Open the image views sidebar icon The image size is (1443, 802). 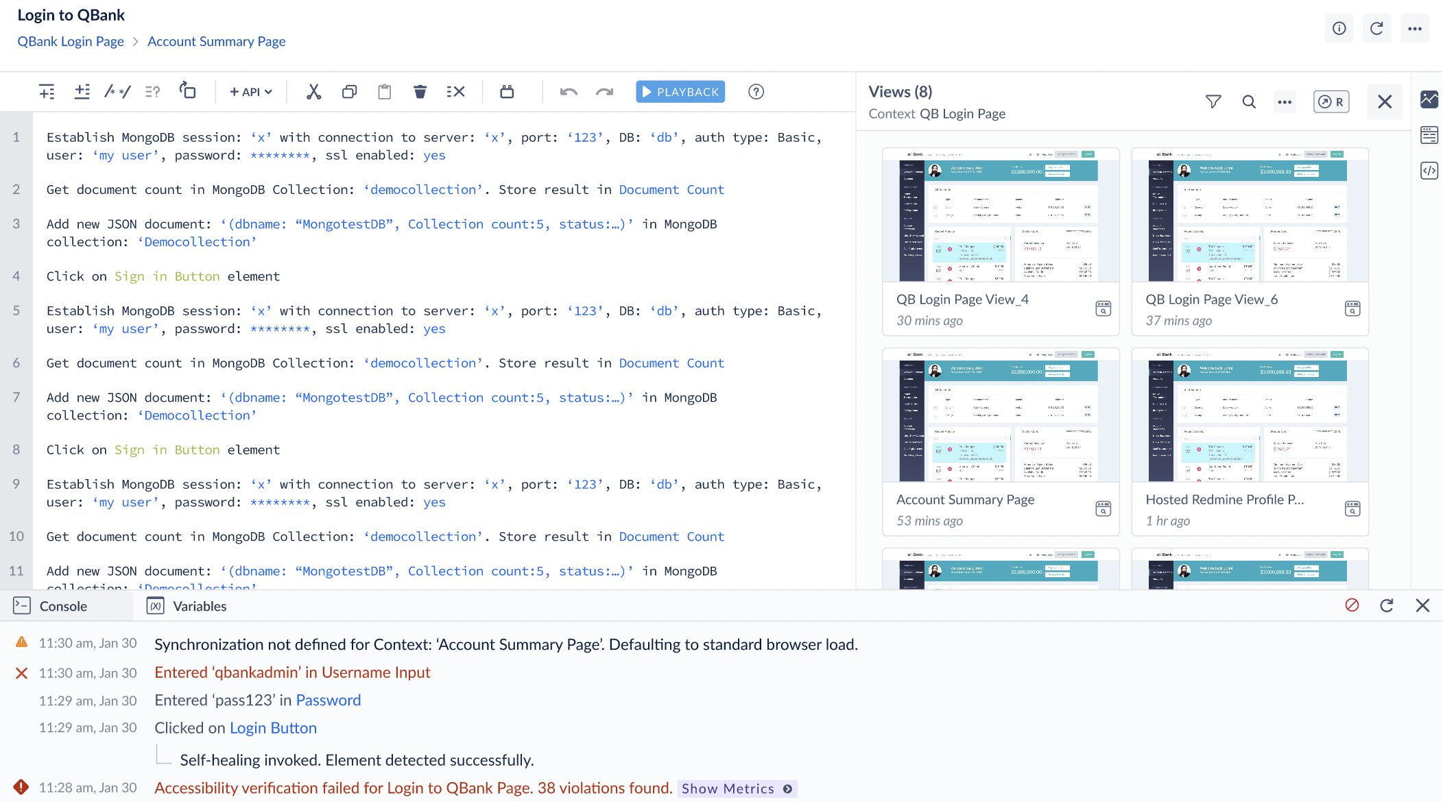point(1429,99)
